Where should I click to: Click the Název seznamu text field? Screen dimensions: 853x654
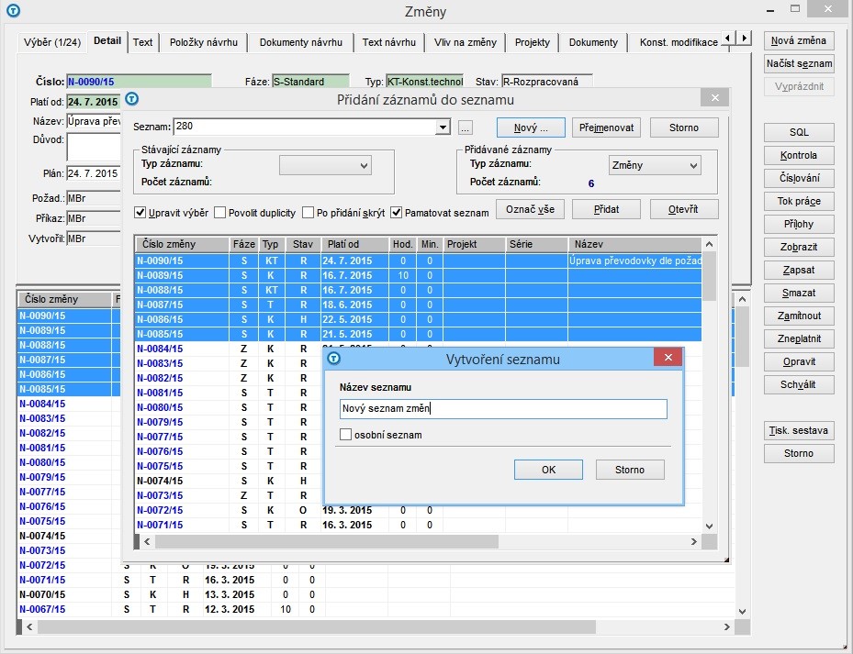pos(503,409)
